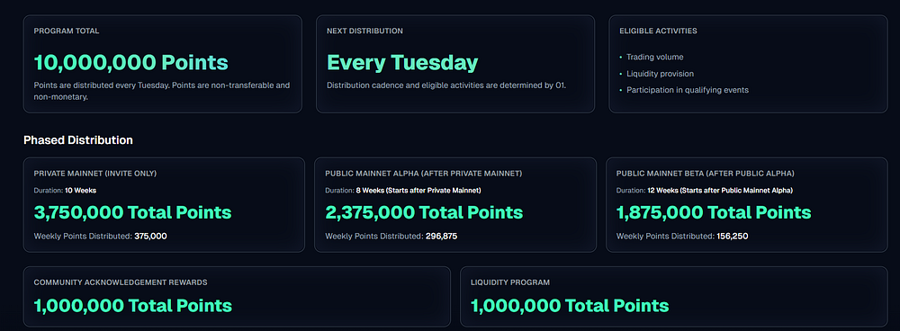
Task: Click the 2,375,000 Total Points figure
Action: click(424, 213)
